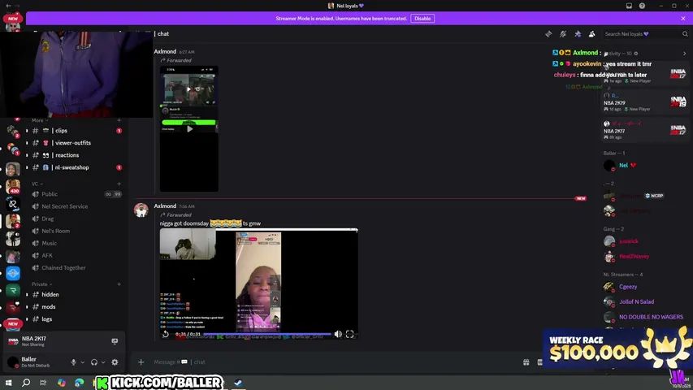Screen dimensions: 693x390
Task: Open the help icon in title bar
Action: point(642,6)
